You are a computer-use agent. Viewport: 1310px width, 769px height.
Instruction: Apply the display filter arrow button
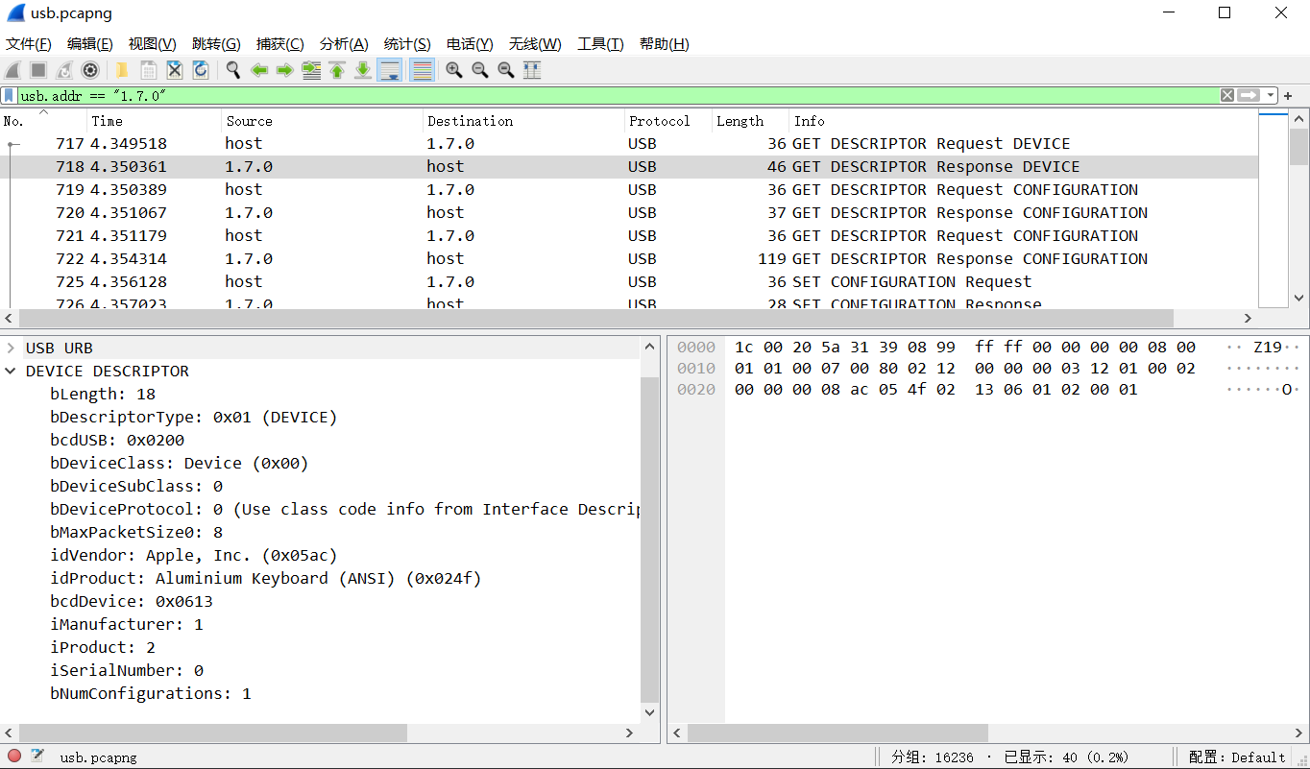point(1249,95)
